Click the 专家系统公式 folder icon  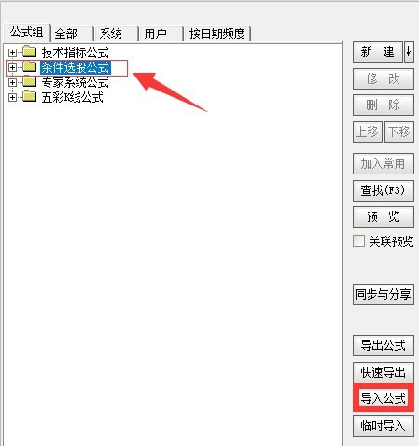tap(30, 81)
